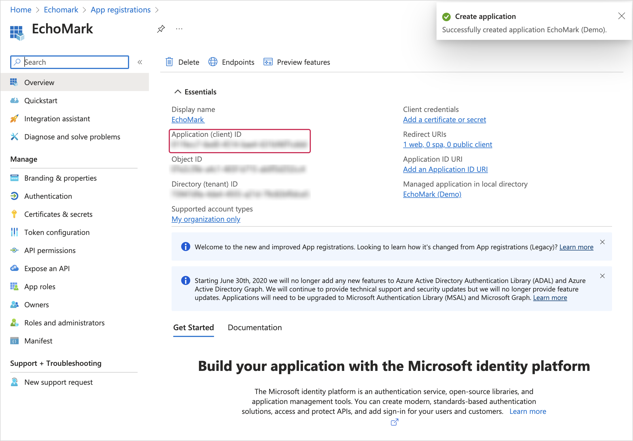The image size is (633, 441).
Task: Click the Directory (tenant) ID label
Action: coord(204,184)
